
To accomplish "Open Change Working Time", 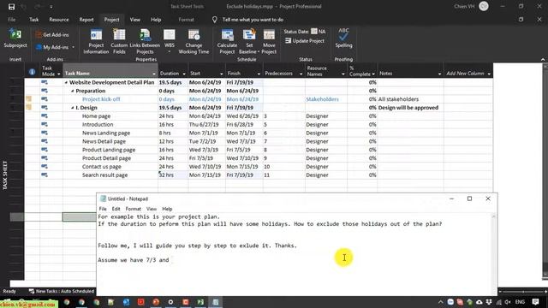I will coord(194,42).
